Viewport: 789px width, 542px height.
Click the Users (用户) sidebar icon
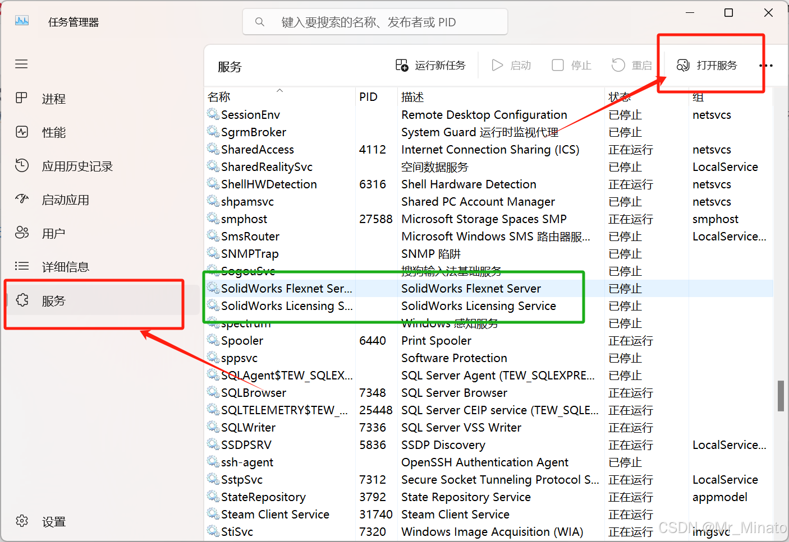[21, 233]
